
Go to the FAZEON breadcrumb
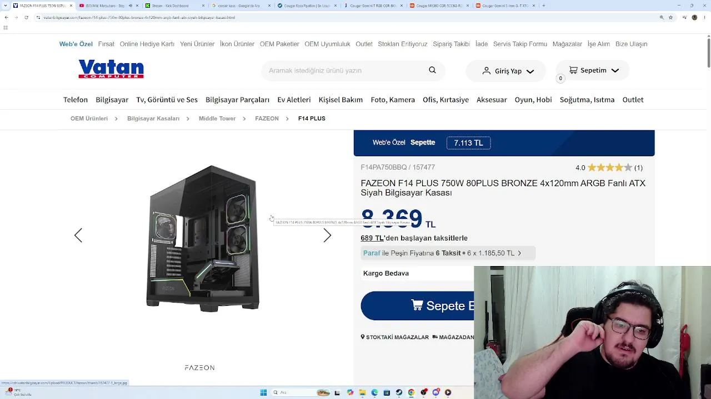267,119
